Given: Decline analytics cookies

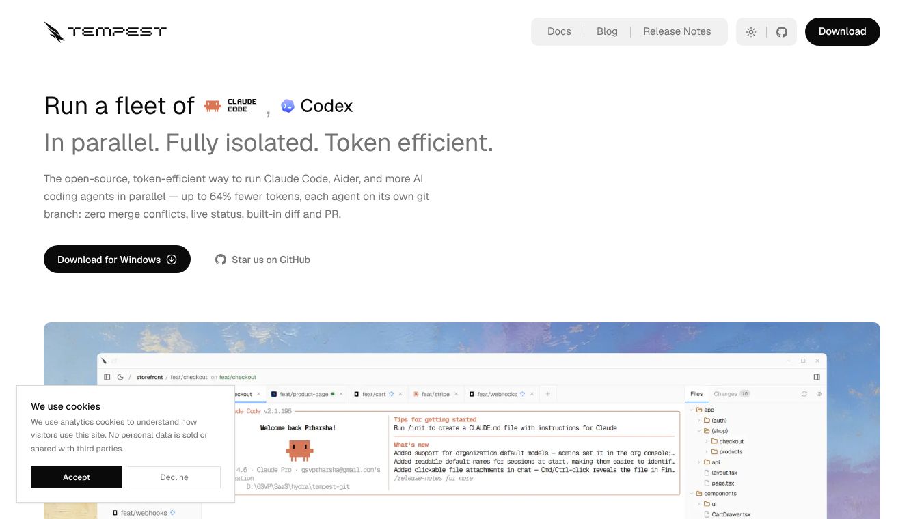Looking at the screenshot, I should coord(174,477).
